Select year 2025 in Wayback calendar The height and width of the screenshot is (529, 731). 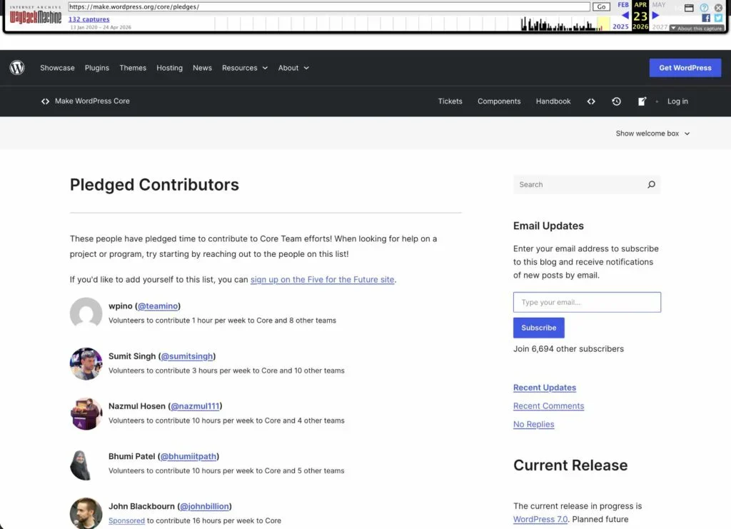tap(620, 26)
